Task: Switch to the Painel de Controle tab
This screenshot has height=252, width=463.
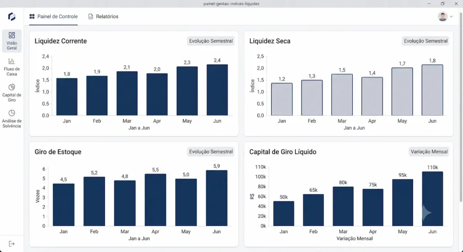Action: pos(53,17)
